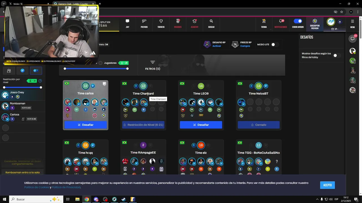The width and height of the screenshot is (362, 203).
Task: Open Filtros (0) filter icon
Action: (x=153, y=62)
